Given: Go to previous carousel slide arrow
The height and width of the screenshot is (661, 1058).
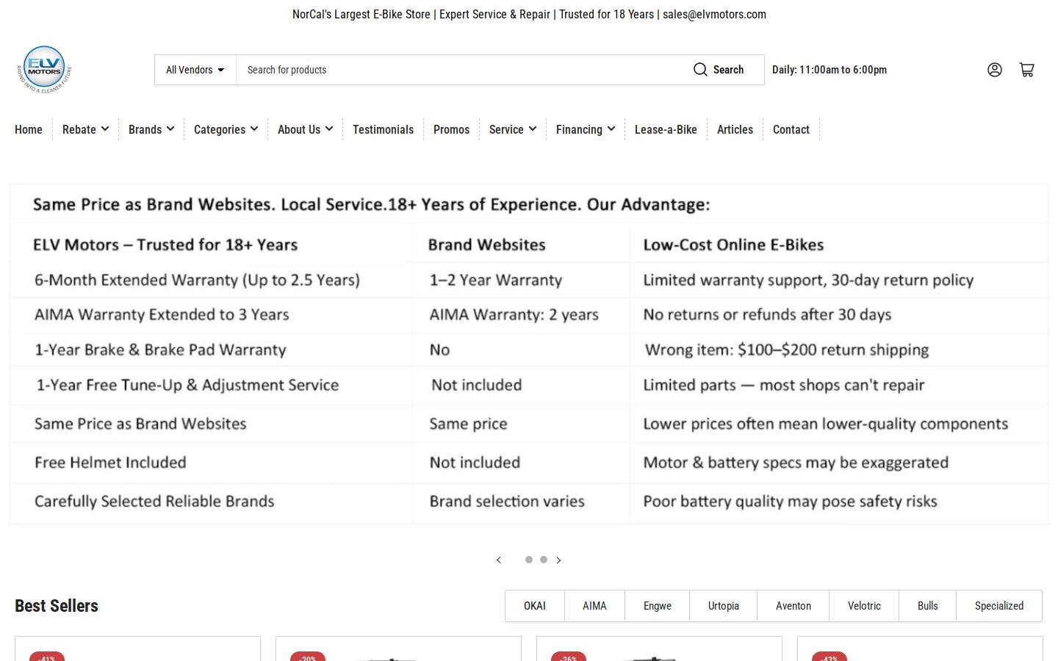Looking at the screenshot, I should [499, 560].
